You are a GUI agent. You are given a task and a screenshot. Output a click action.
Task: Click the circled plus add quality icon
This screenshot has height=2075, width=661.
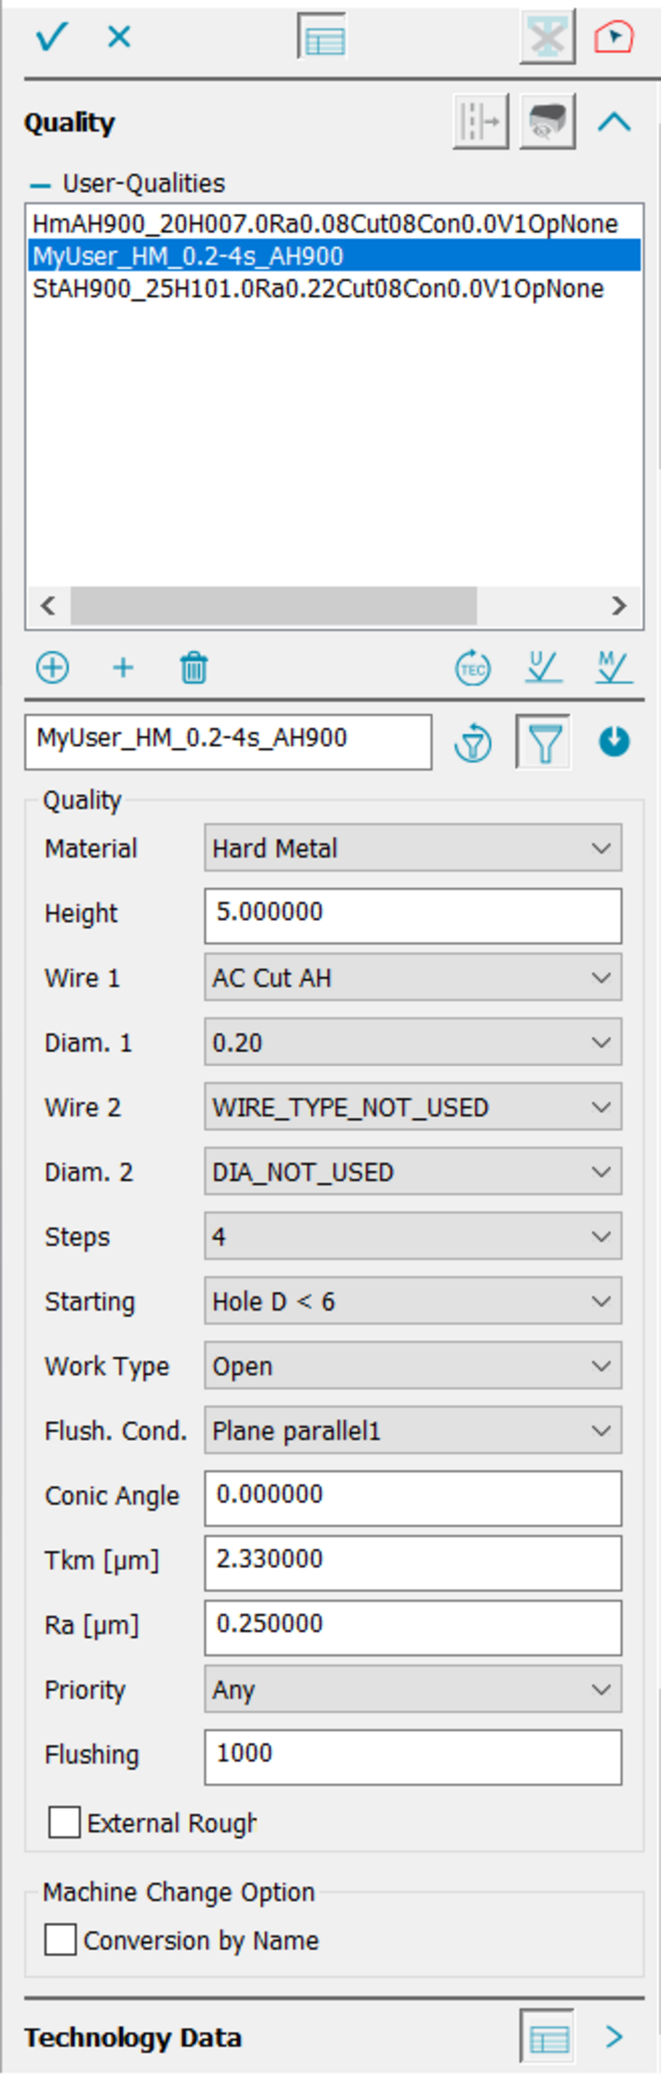coord(52,668)
